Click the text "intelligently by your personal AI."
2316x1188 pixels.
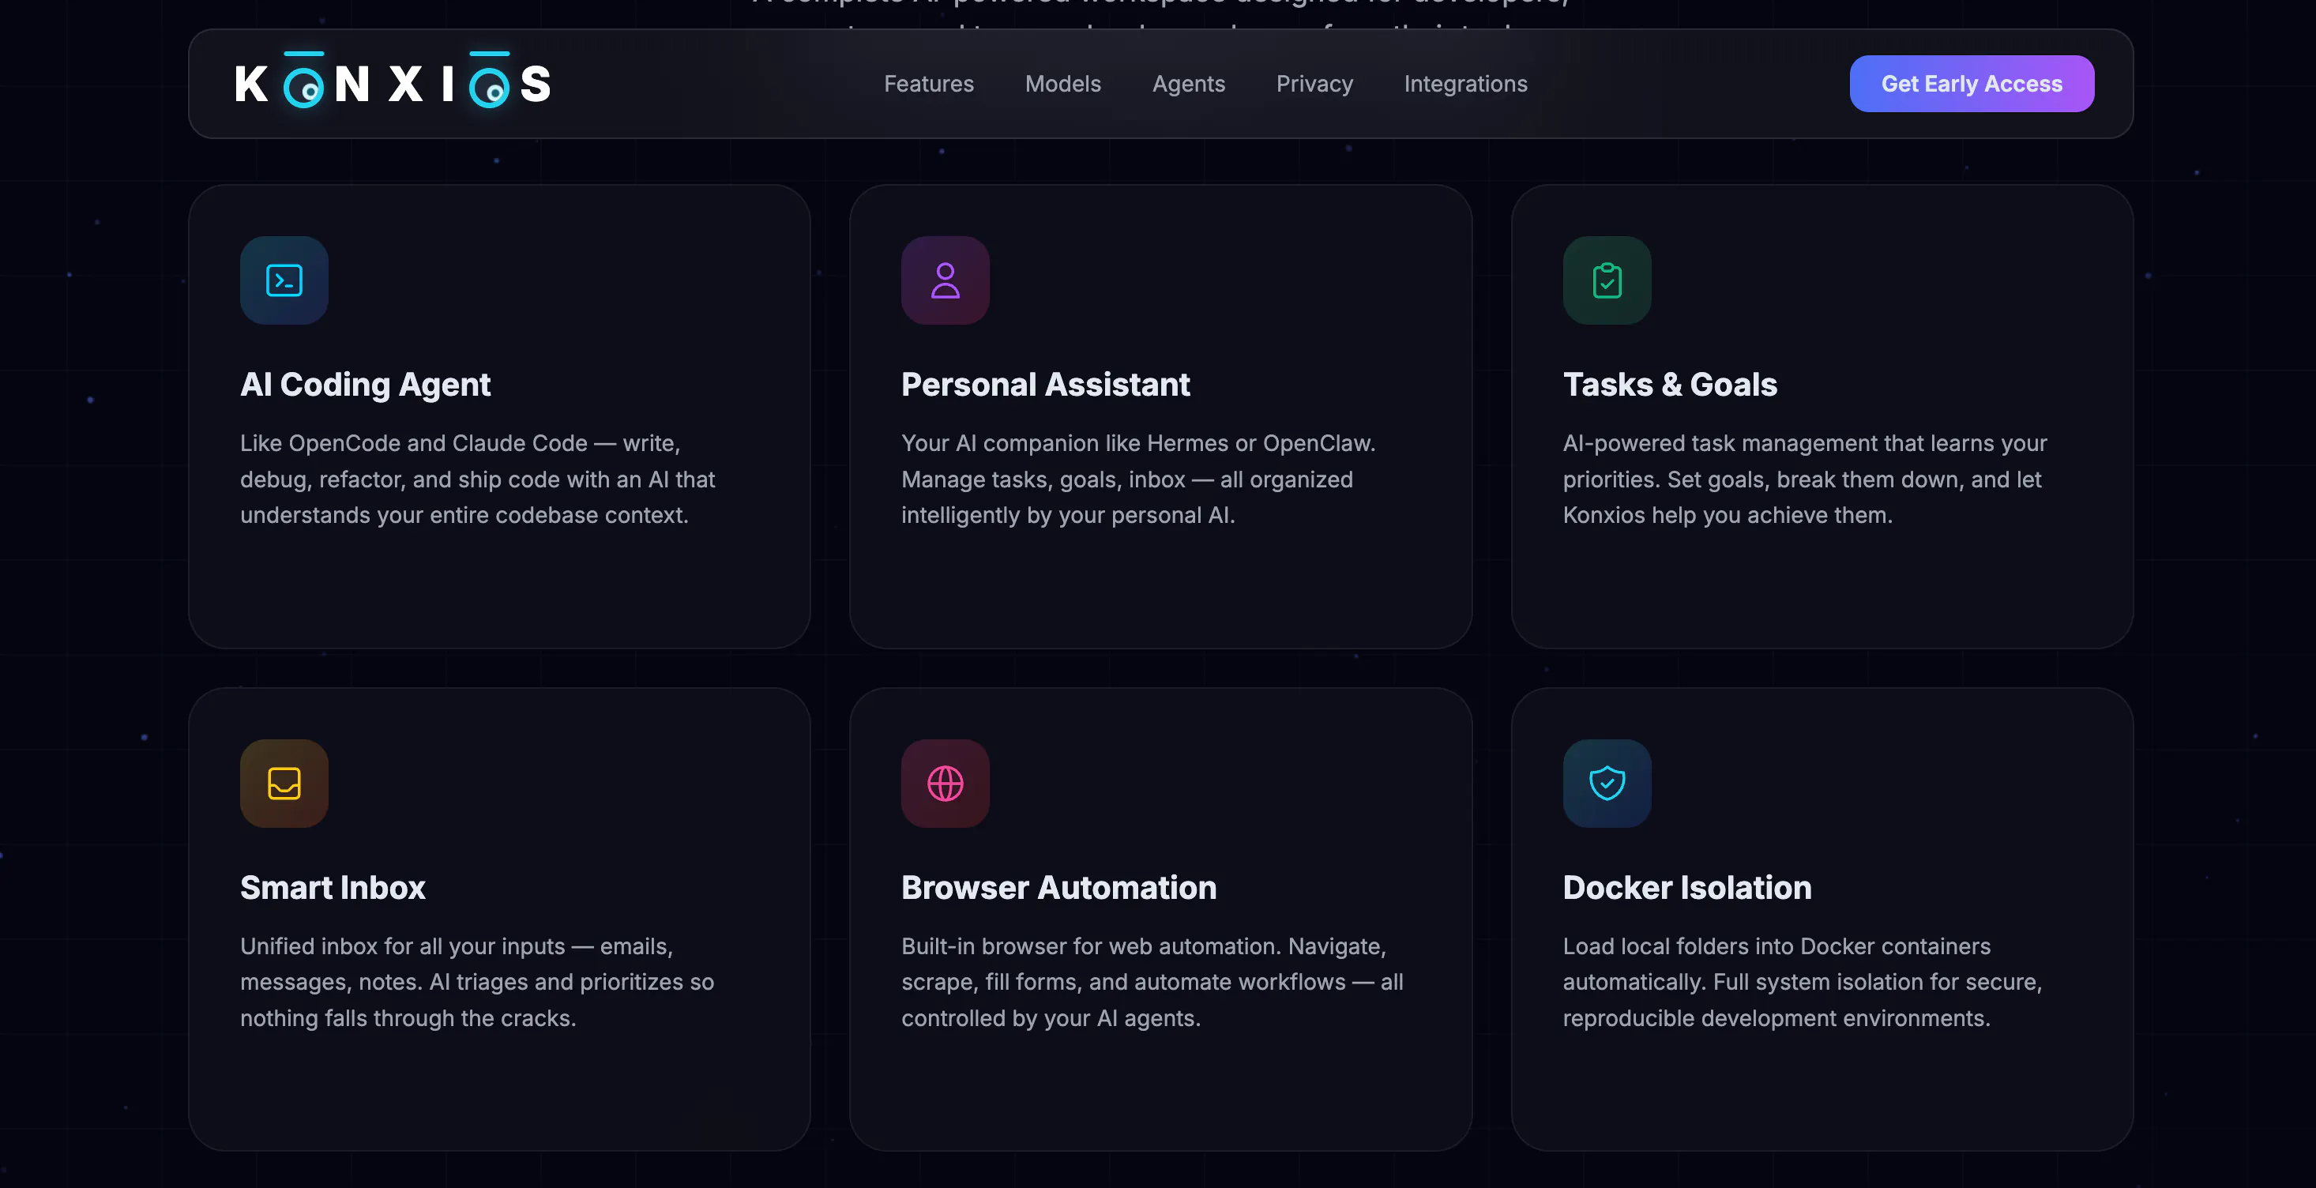click(x=1068, y=515)
